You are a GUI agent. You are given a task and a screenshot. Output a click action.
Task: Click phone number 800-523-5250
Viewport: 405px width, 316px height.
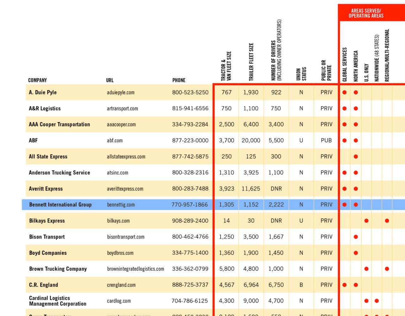point(190,92)
